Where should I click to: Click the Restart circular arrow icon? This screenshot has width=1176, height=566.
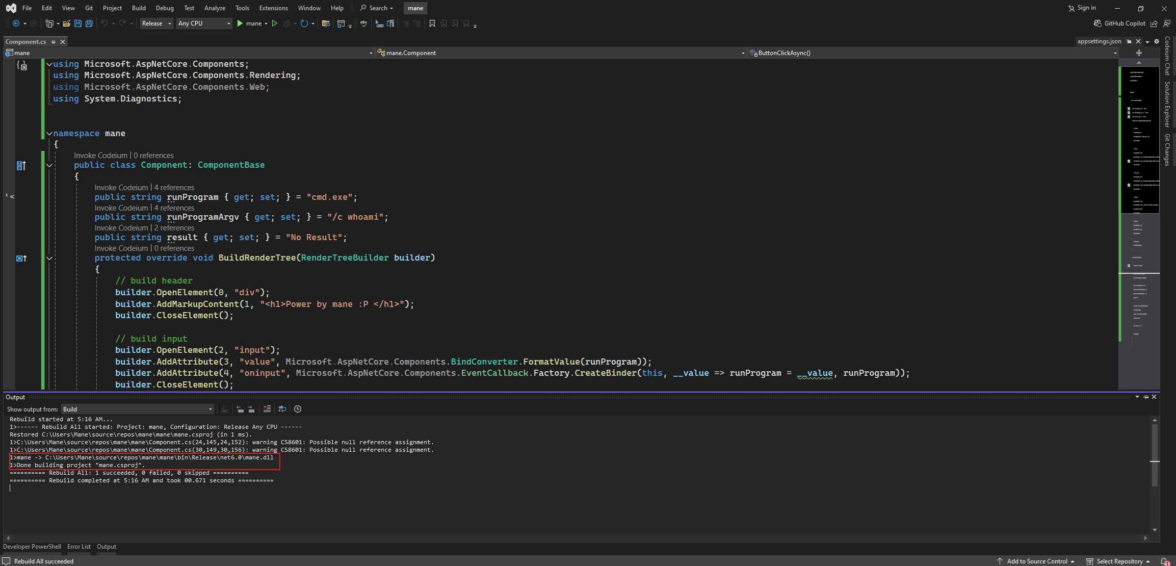304,23
